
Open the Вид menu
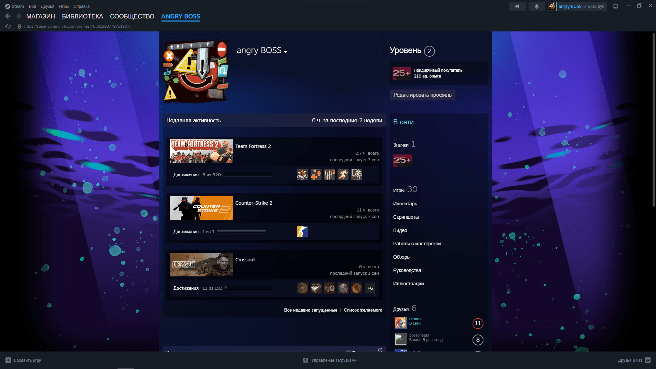pos(32,6)
